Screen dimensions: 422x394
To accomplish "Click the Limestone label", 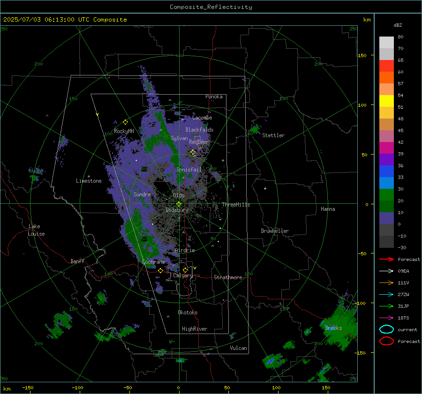I will (x=89, y=181).
